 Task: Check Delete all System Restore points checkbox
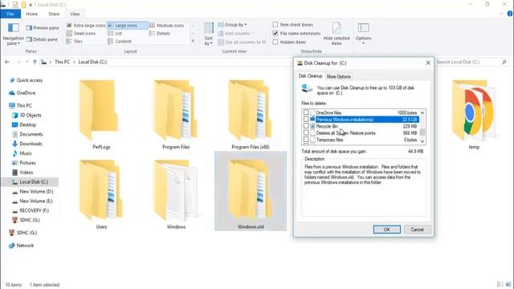pyautogui.click(x=306, y=133)
